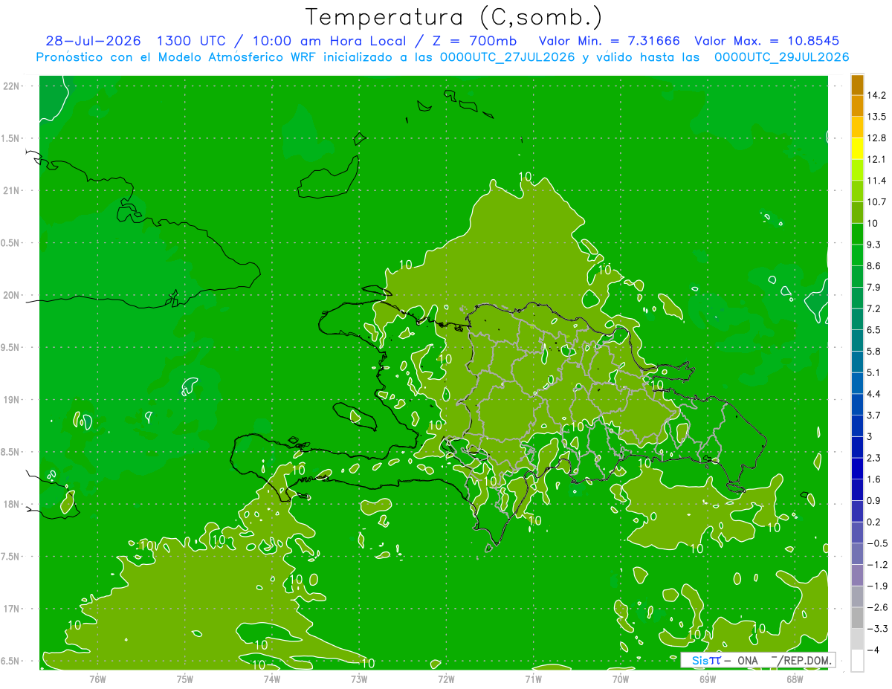This screenshot has height=689, width=892.
Task: Click the legend value '11.4'
Action: tap(876, 181)
